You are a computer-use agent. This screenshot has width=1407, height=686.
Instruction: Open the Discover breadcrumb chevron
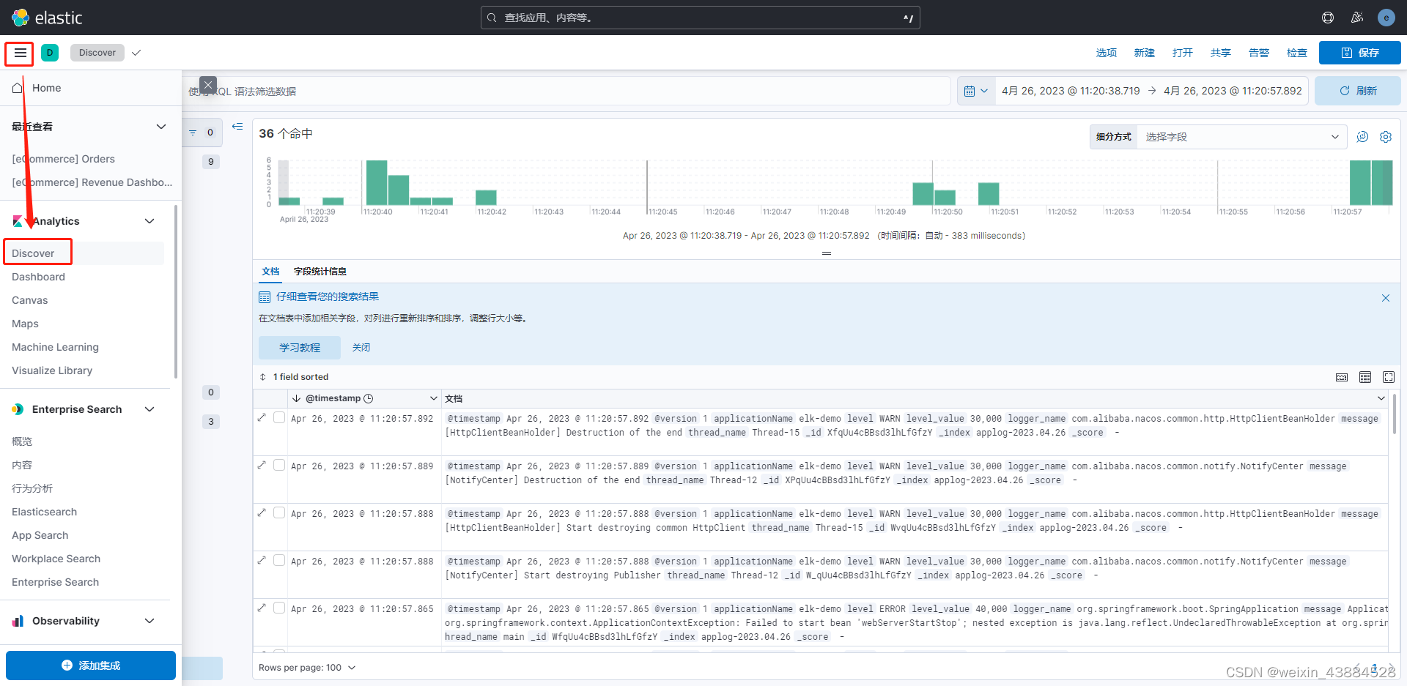tap(136, 53)
